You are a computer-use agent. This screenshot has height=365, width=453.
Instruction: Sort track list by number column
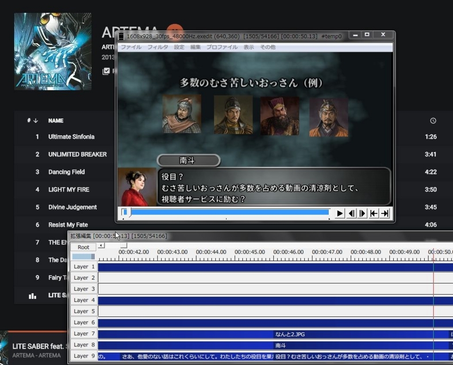pos(32,121)
